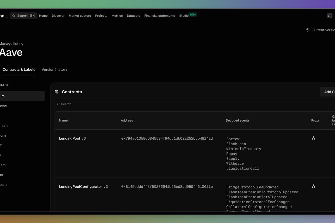
Task: Click address 0x794a61358d6845594f94dc1db02a252b5b4814ad
Action: coord(167,139)
